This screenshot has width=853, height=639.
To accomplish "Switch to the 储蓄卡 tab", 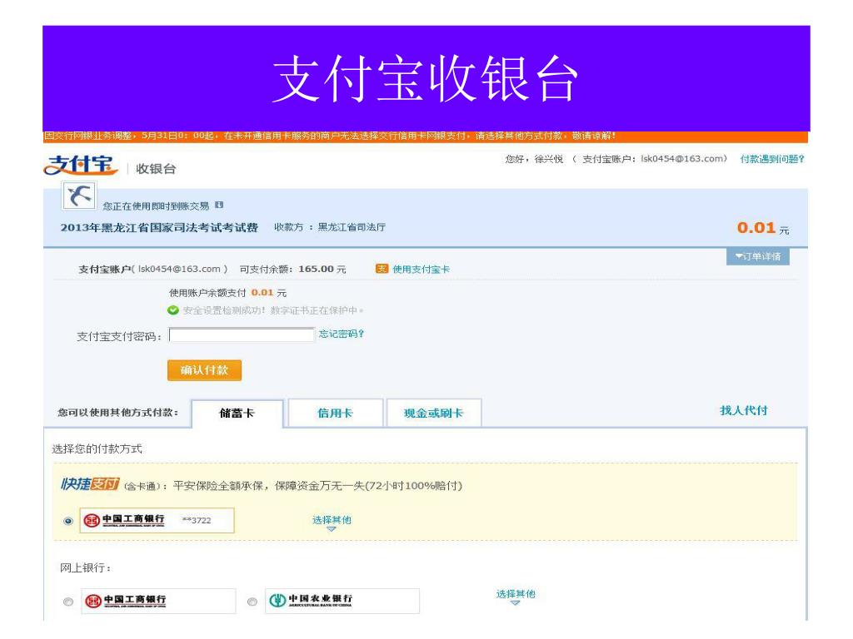I will click(x=237, y=413).
